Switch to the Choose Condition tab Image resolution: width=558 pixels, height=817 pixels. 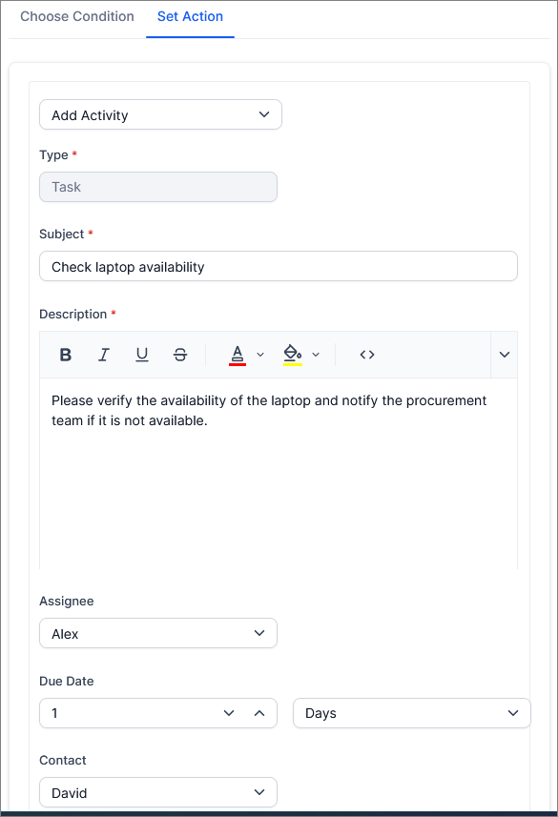77,16
